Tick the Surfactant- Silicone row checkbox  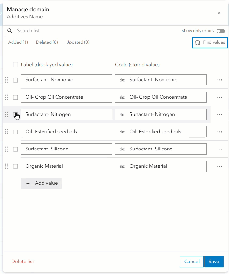click(15, 149)
